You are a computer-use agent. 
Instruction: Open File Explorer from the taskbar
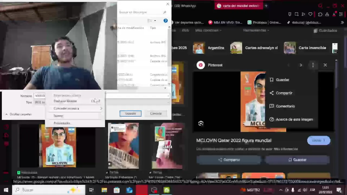tap(104, 190)
